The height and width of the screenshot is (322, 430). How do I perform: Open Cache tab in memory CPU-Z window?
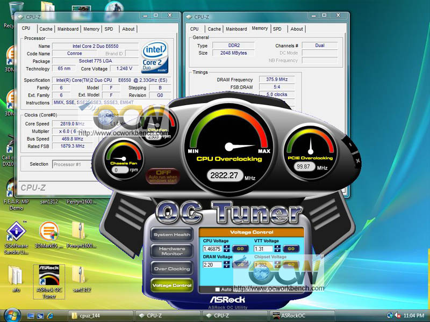(214, 29)
